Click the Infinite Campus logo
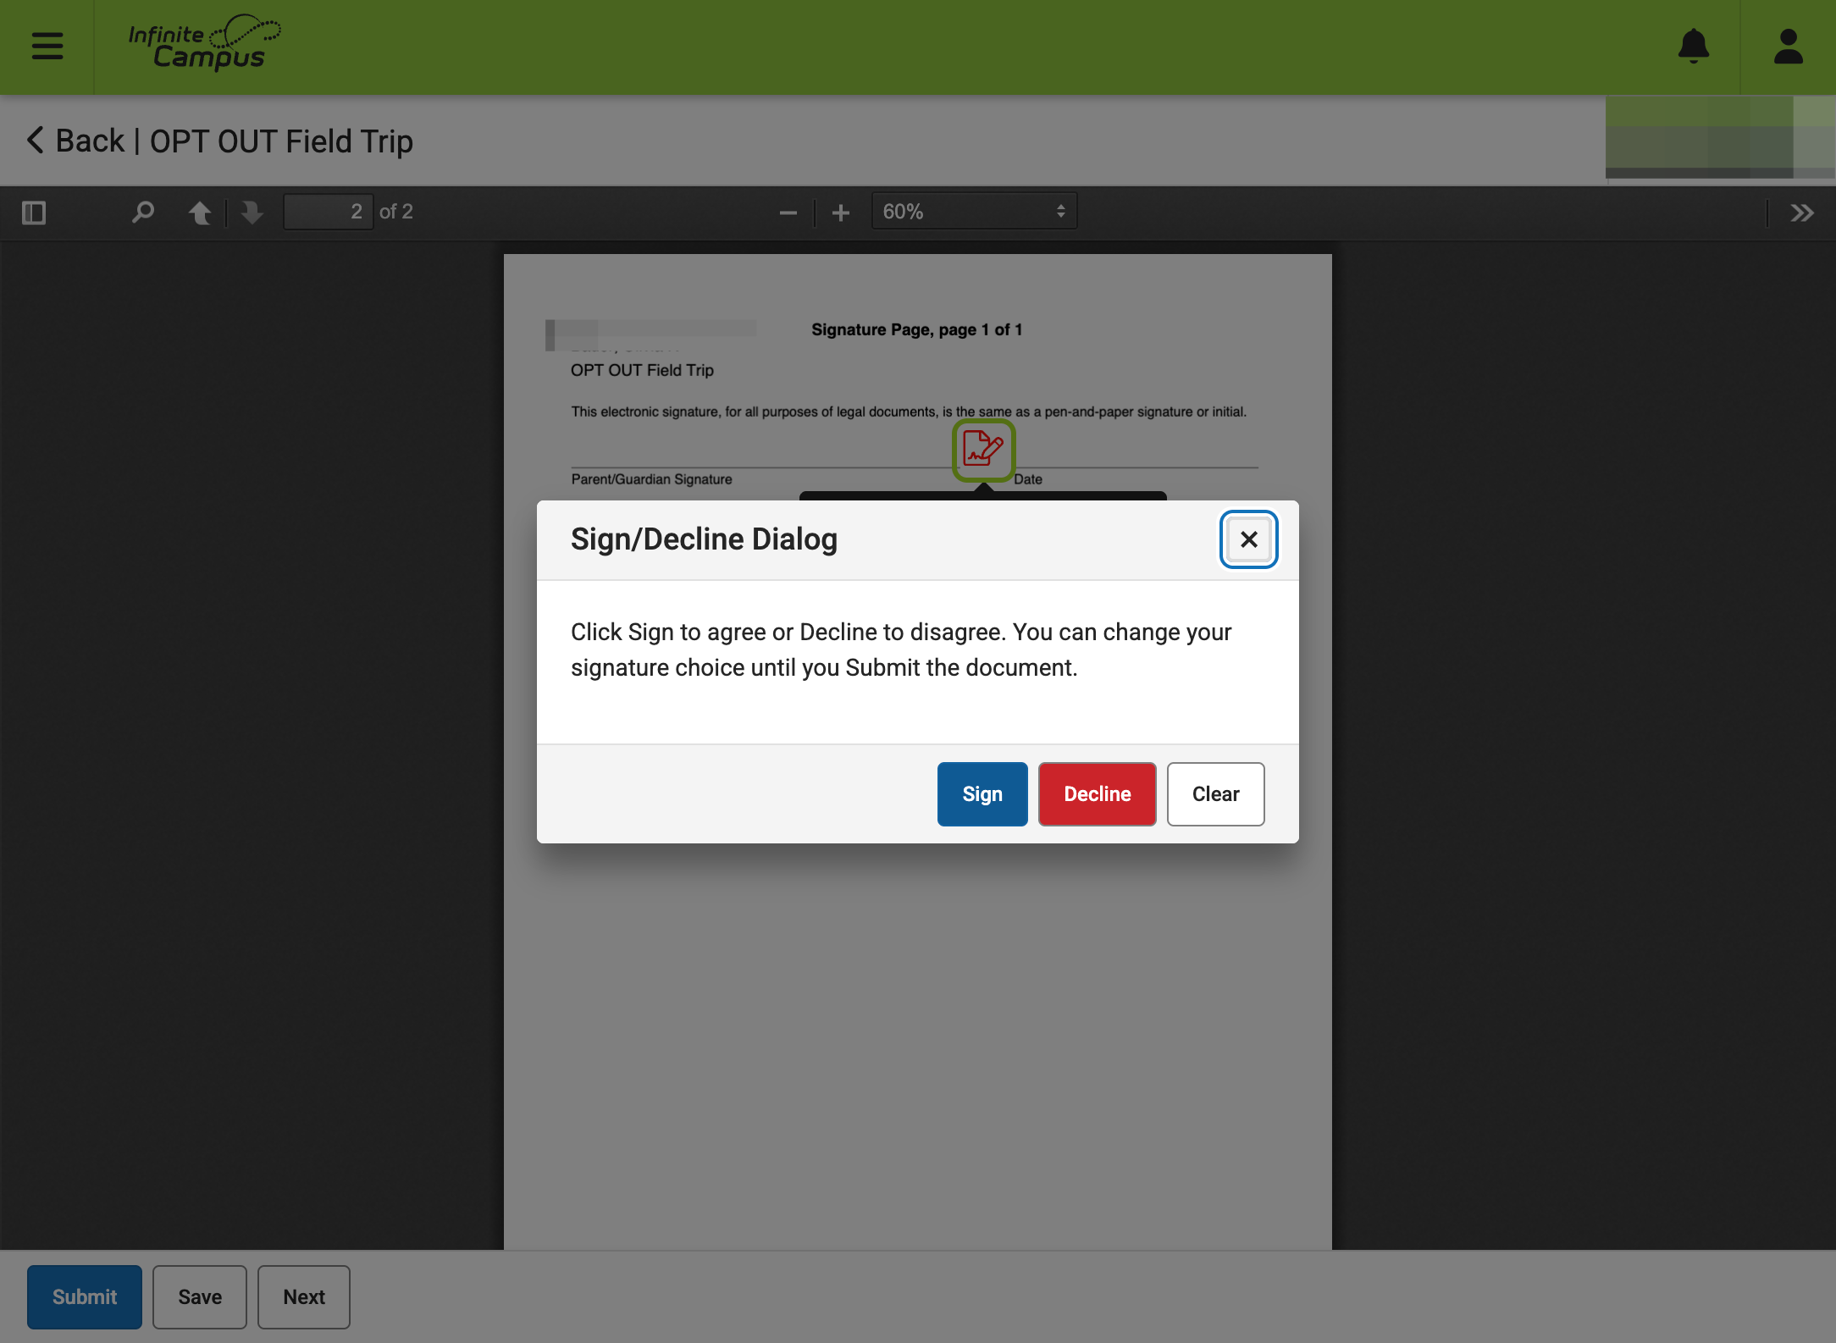 (x=204, y=42)
